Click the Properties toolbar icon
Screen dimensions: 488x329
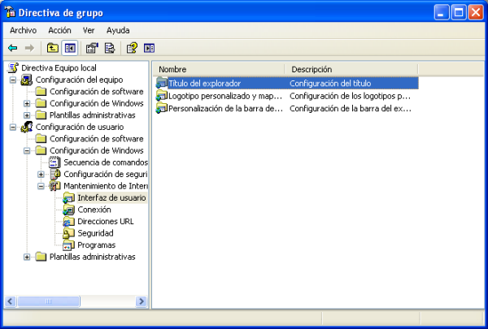click(92, 48)
